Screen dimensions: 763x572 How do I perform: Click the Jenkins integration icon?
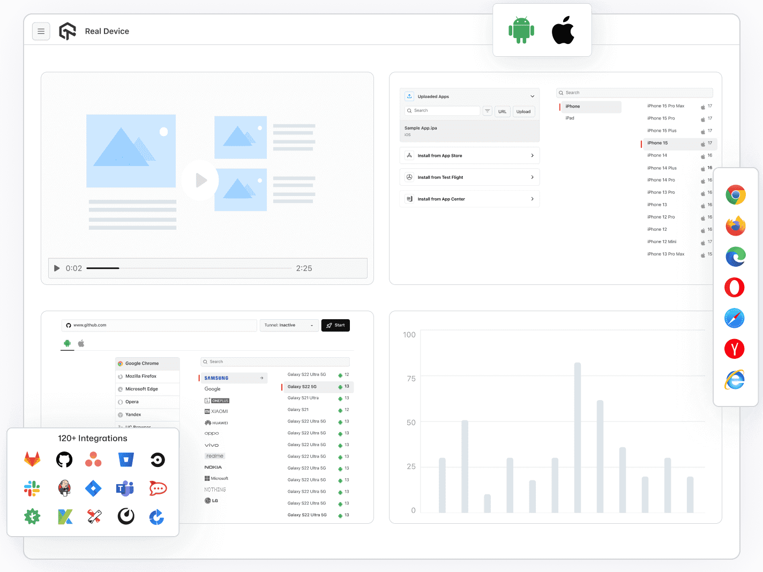coord(64,488)
